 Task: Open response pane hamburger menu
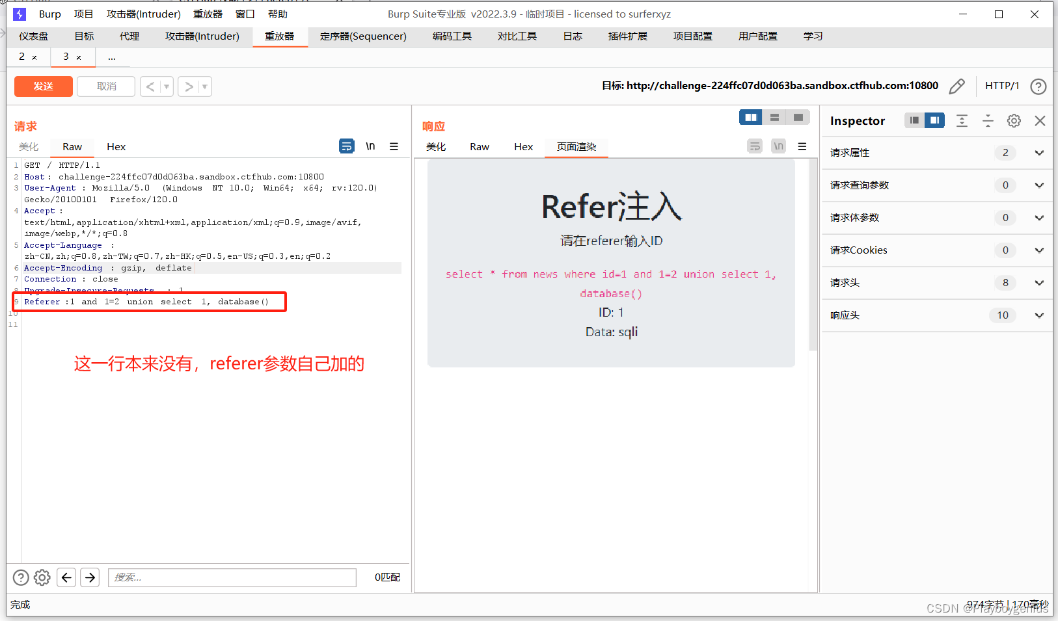pos(802,146)
